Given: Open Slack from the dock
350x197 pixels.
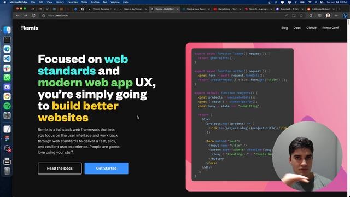Looking at the screenshot, I should point(7,68).
